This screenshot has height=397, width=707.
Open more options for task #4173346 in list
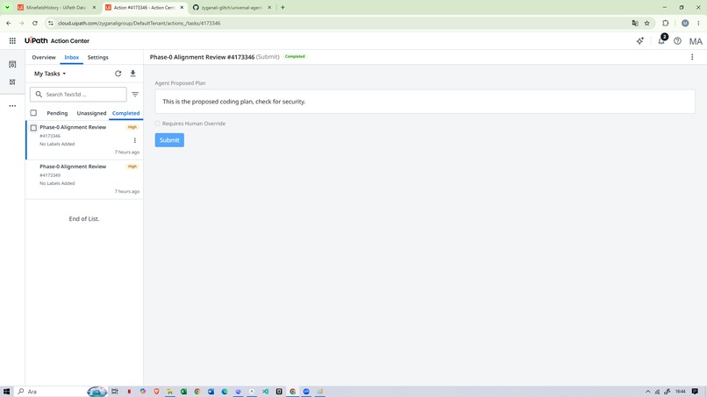pyautogui.click(x=135, y=140)
